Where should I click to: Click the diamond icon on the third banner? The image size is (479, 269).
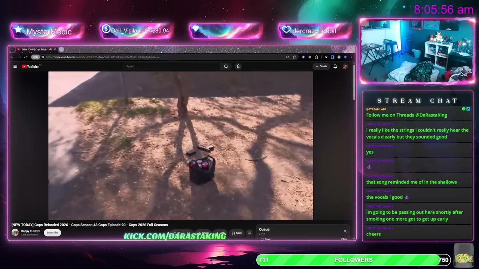[x=196, y=29]
